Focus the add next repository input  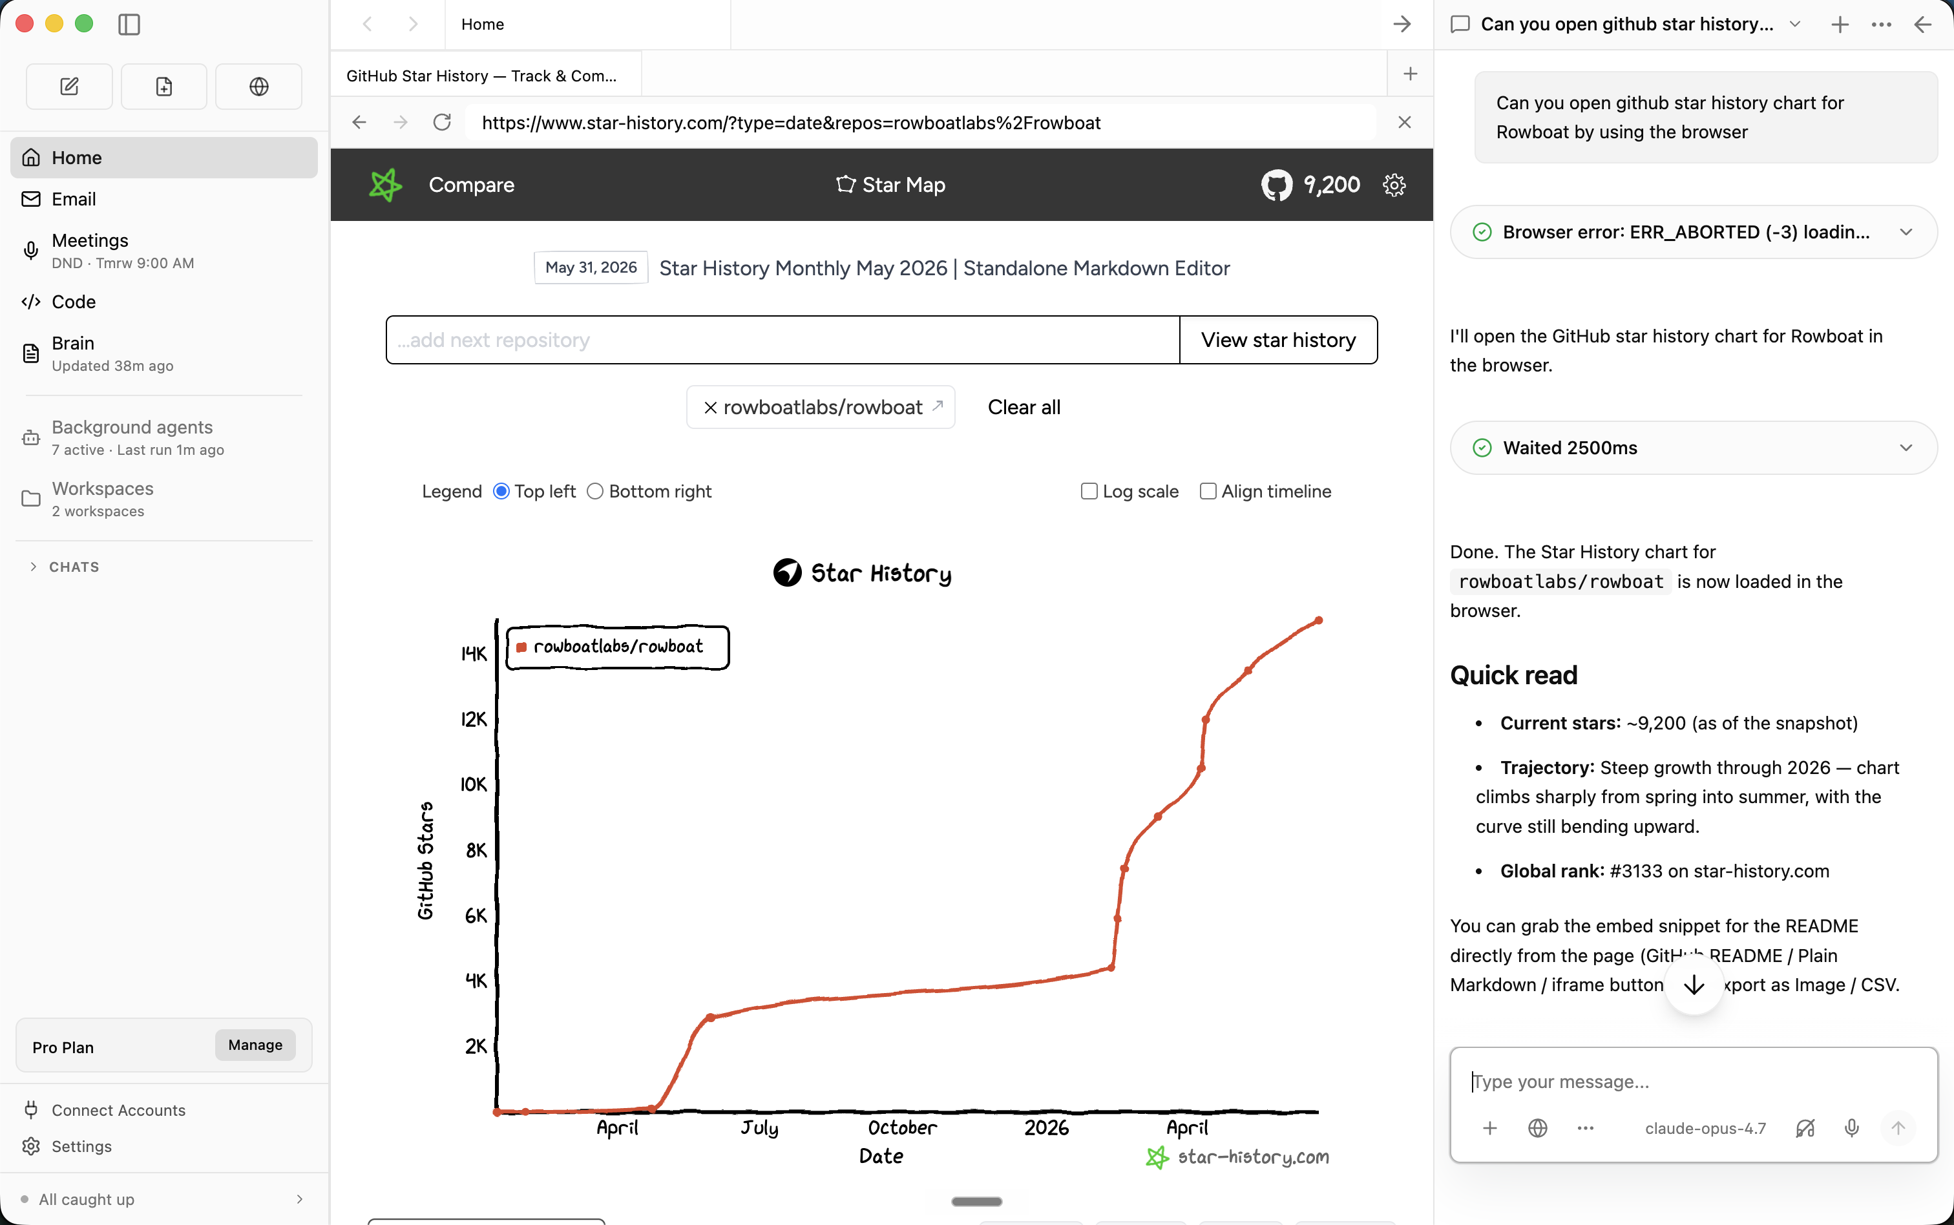[783, 340]
